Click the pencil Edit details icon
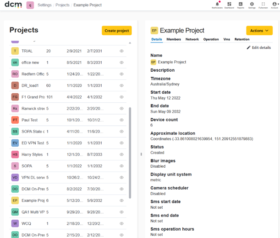 (x=248, y=48)
